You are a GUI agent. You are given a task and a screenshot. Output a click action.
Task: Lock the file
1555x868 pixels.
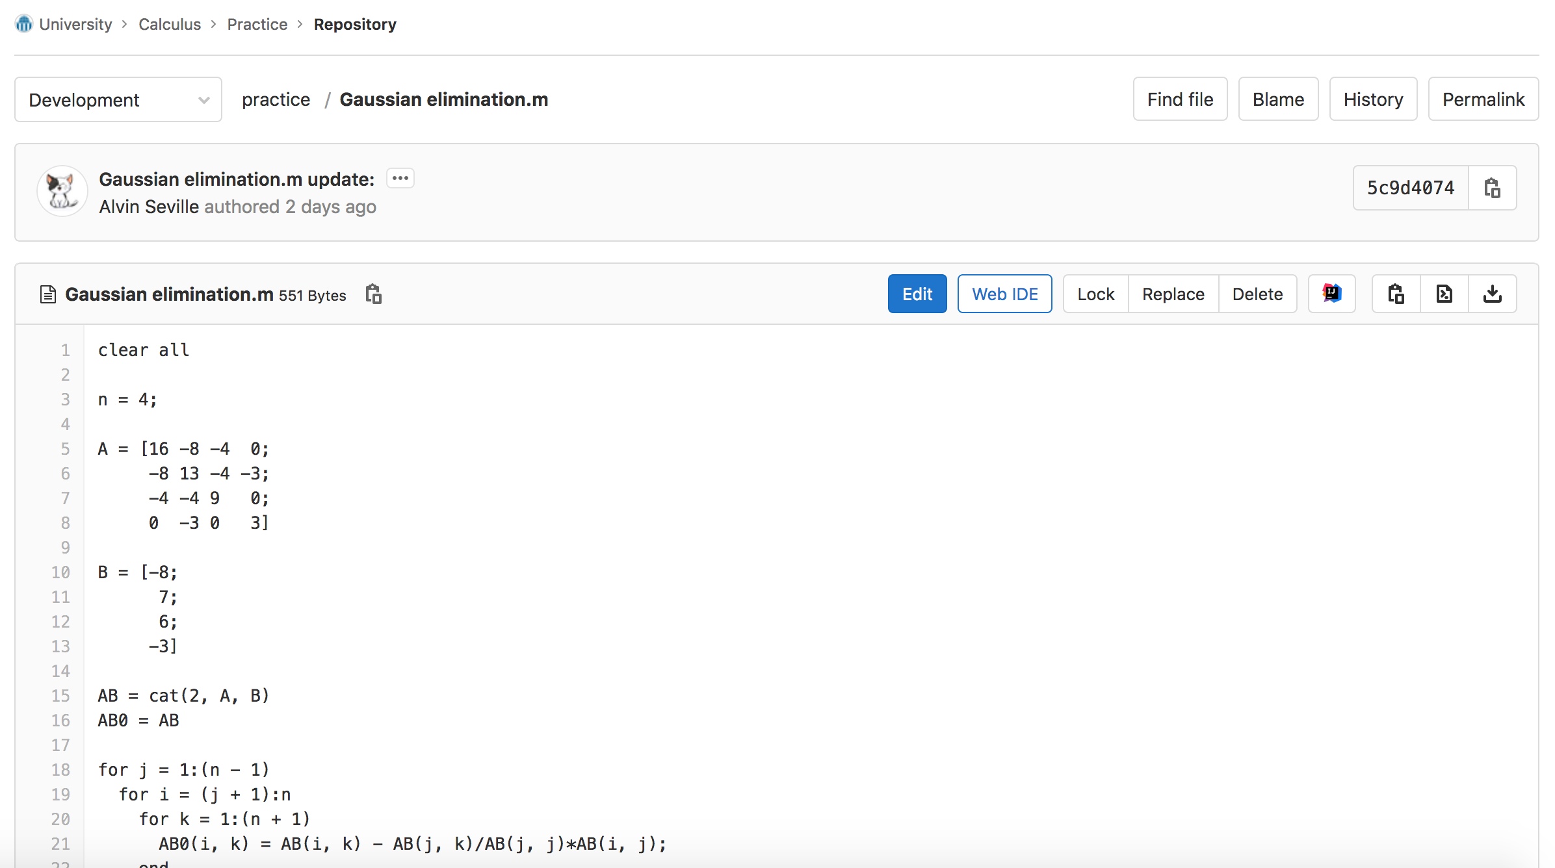click(1095, 294)
